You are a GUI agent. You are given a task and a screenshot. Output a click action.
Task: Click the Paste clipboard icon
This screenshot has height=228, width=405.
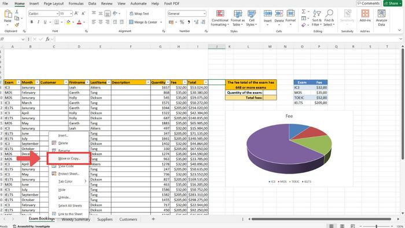(x=8, y=14)
